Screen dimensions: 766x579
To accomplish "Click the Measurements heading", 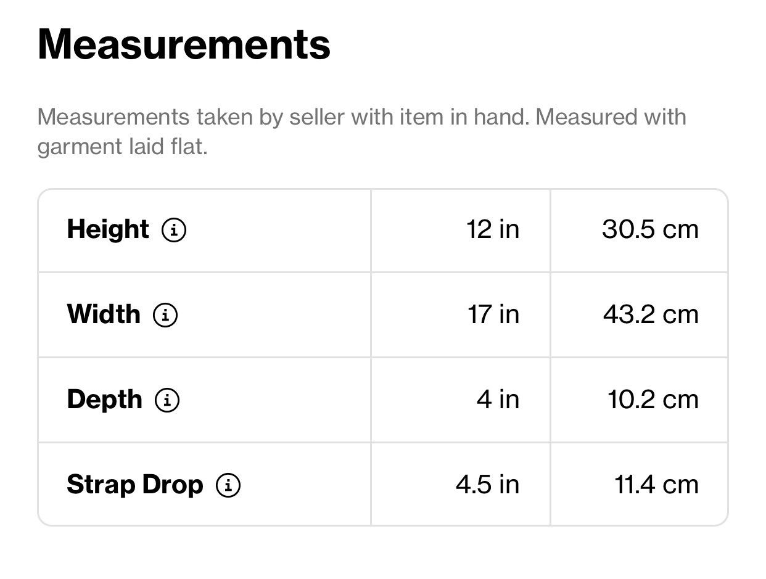I will (x=184, y=44).
